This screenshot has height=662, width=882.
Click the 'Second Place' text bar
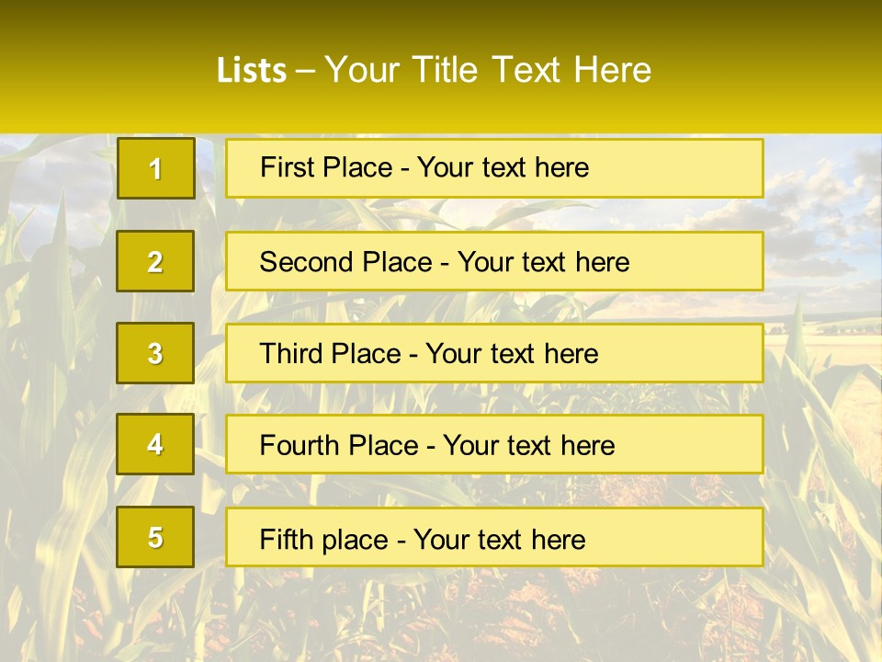tap(494, 261)
